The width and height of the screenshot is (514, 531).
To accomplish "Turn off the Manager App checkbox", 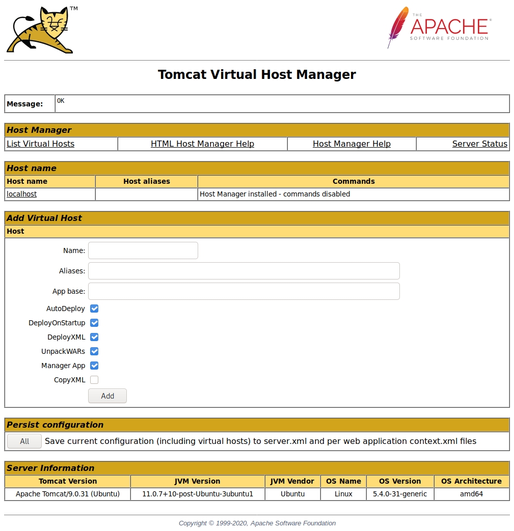I will pyautogui.click(x=94, y=366).
